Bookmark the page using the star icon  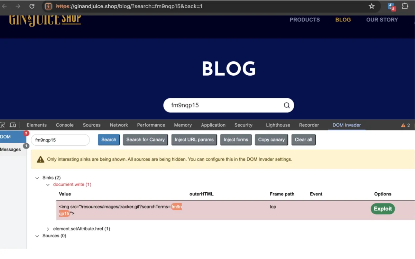371,6
